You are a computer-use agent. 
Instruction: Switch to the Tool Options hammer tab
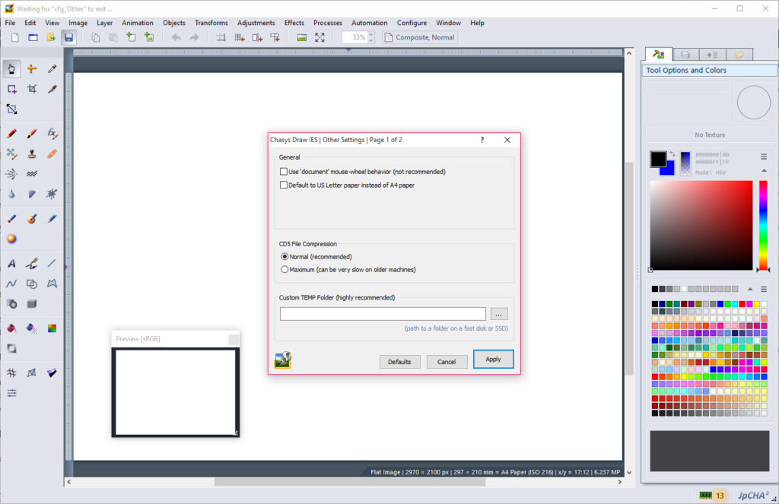[658, 55]
